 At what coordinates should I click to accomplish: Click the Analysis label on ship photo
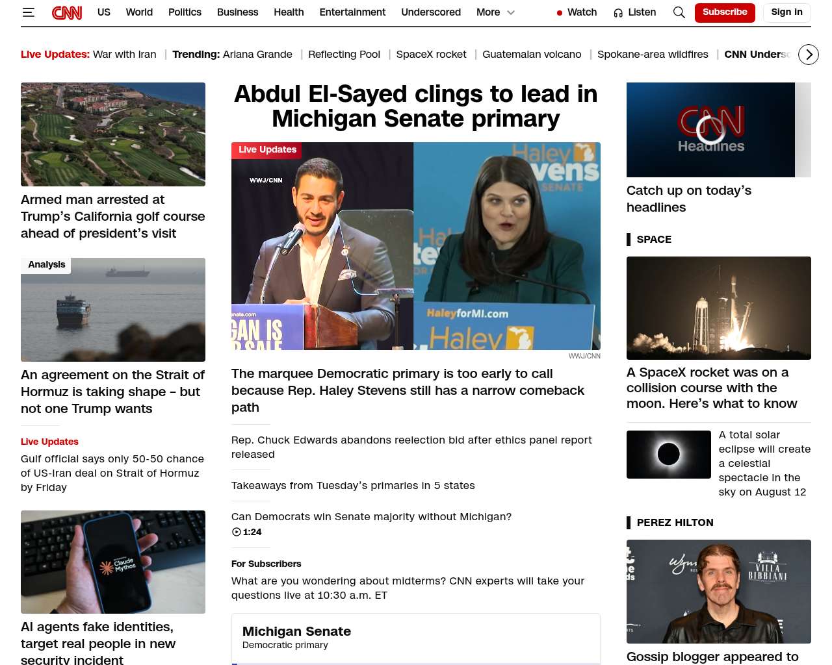click(46, 265)
